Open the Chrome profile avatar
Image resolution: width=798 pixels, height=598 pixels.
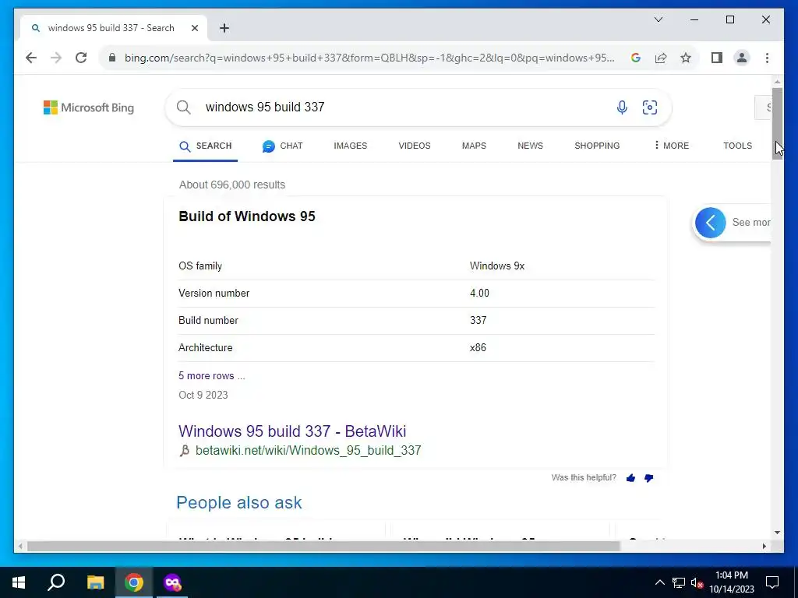click(x=742, y=58)
